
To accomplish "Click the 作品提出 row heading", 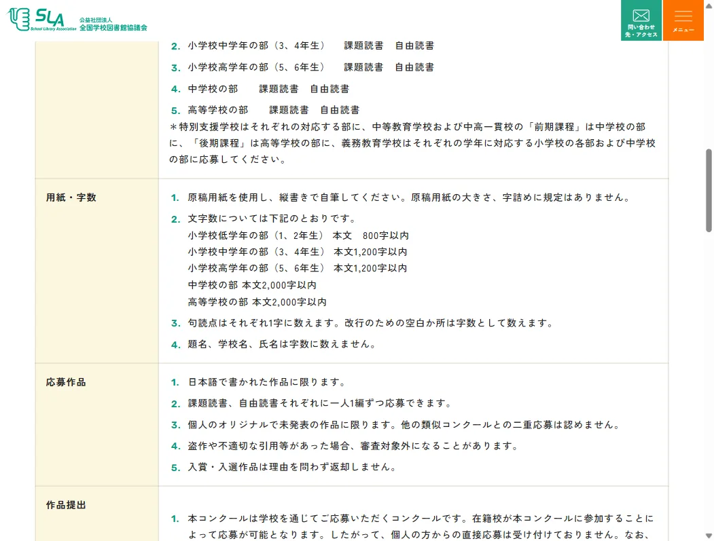I will (x=66, y=505).
